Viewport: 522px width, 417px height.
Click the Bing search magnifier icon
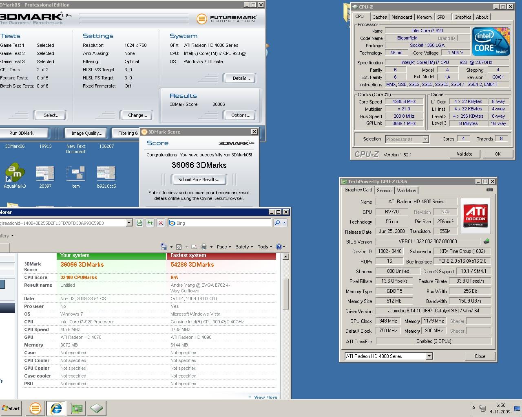[x=277, y=223]
